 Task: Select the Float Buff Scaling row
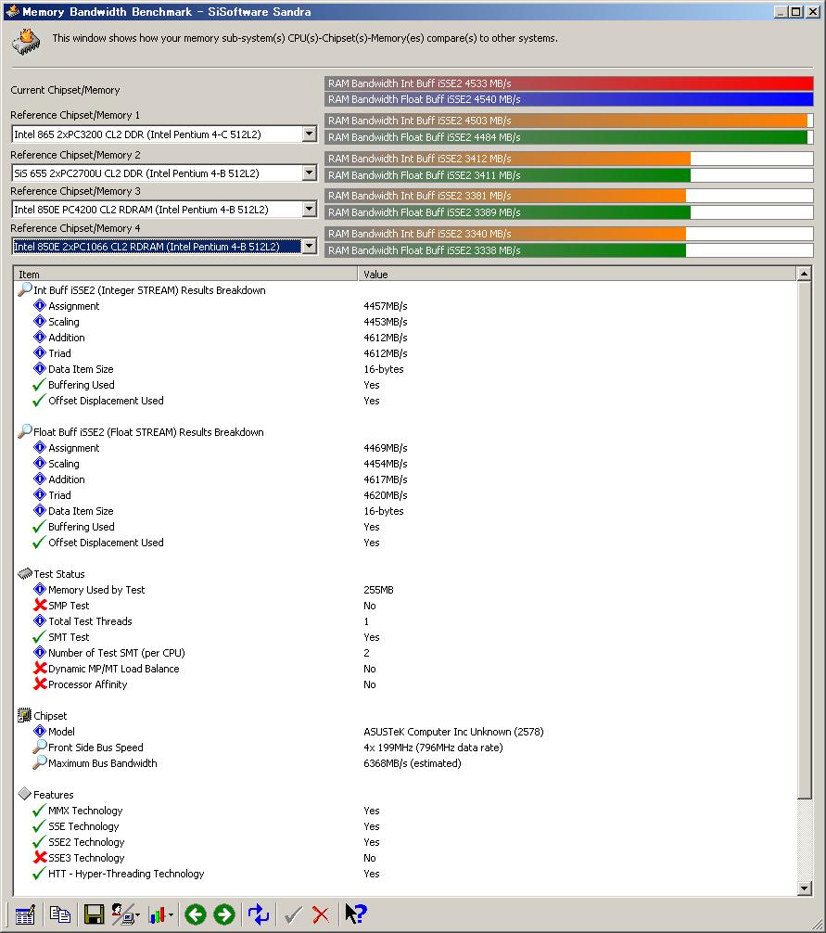(404, 464)
